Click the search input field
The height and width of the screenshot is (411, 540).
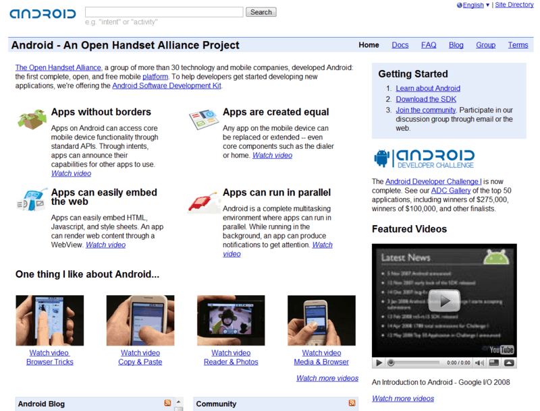164,12
